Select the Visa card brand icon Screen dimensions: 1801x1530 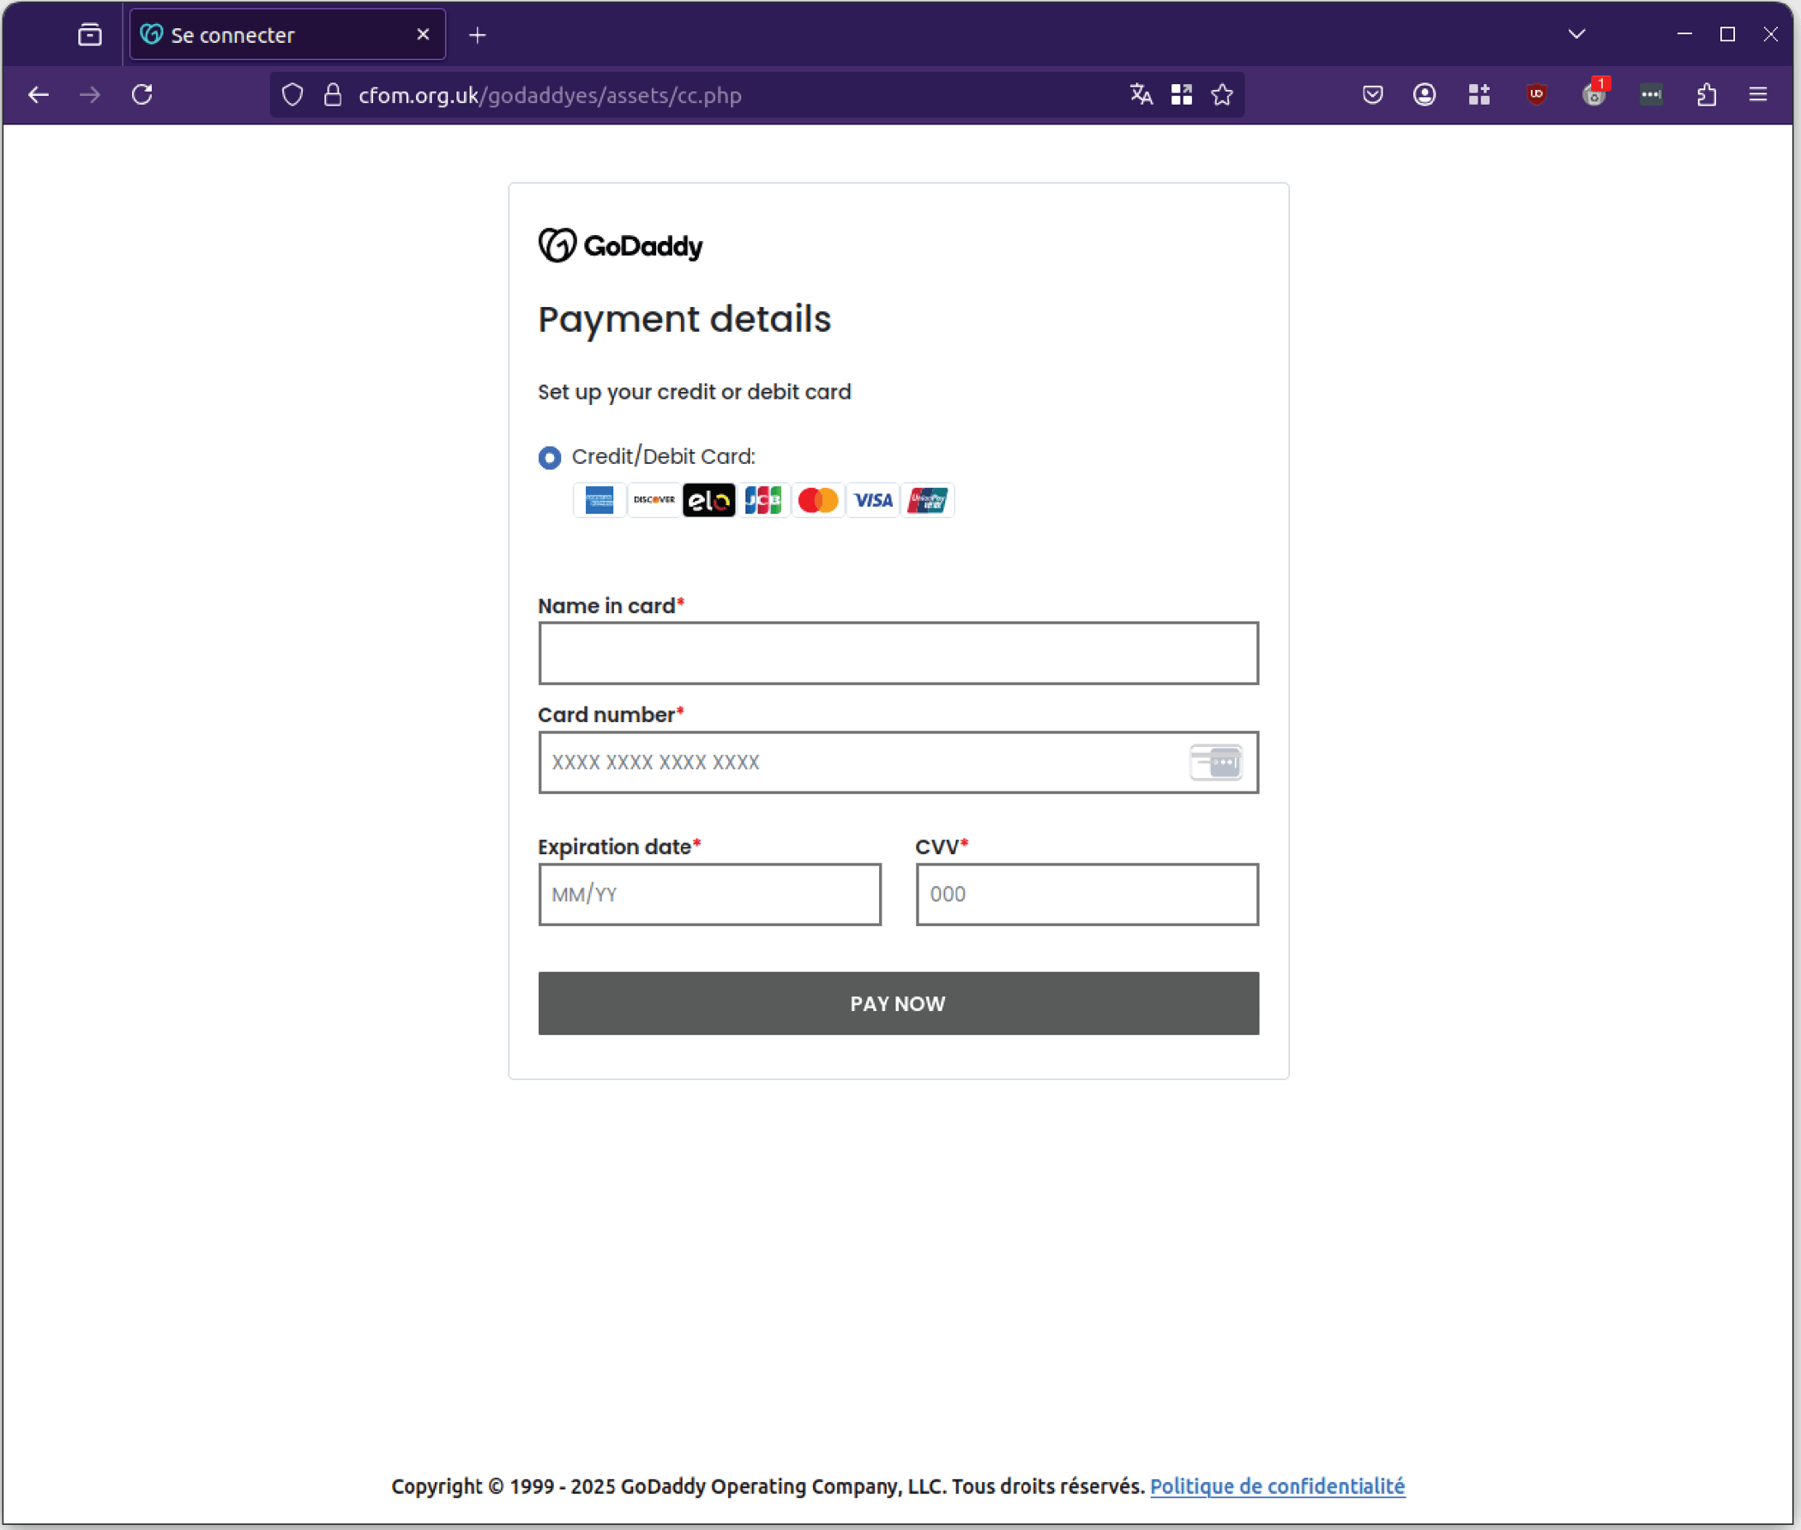point(872,501)
